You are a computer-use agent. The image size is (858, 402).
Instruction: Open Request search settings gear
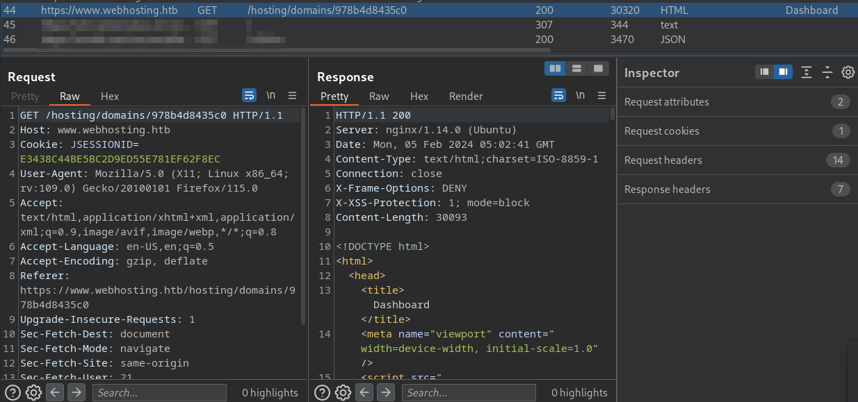(33, 392)
